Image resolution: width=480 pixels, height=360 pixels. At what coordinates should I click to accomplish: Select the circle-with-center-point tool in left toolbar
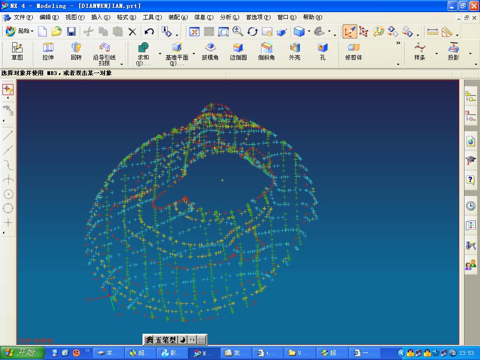coord(8,194)
